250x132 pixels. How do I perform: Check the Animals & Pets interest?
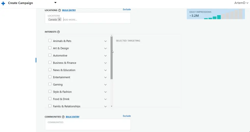coord(50,41)
